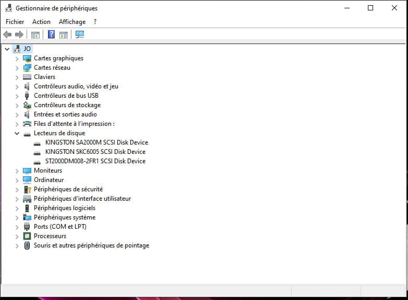This screenshot has height=300, width=408.
Task: Click the Moniteurs screen icon
Action: (27, 171)
